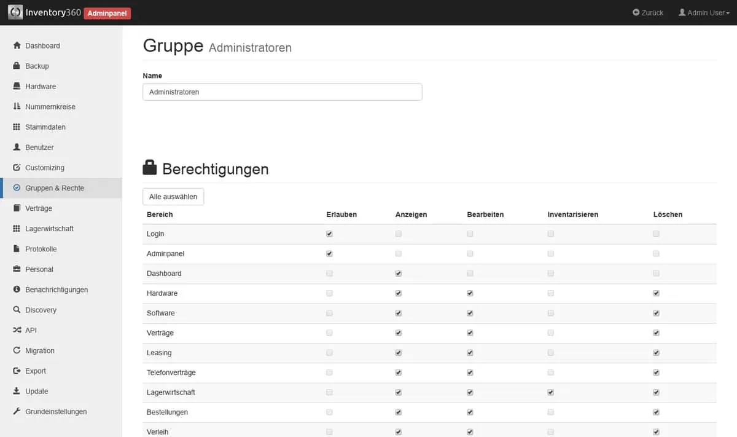737x437 pixels.
Task: Go to Stammdaten in the sidebar
Action: click(45, 127)
